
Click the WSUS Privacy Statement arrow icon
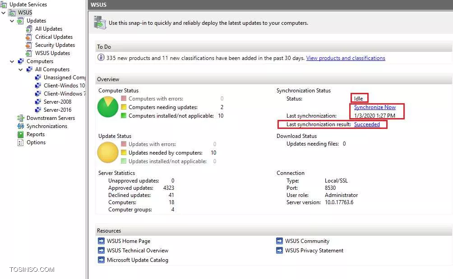(x=279, y=250)
